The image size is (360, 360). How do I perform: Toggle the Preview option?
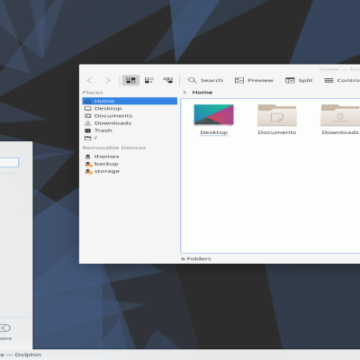pos(254,80)
